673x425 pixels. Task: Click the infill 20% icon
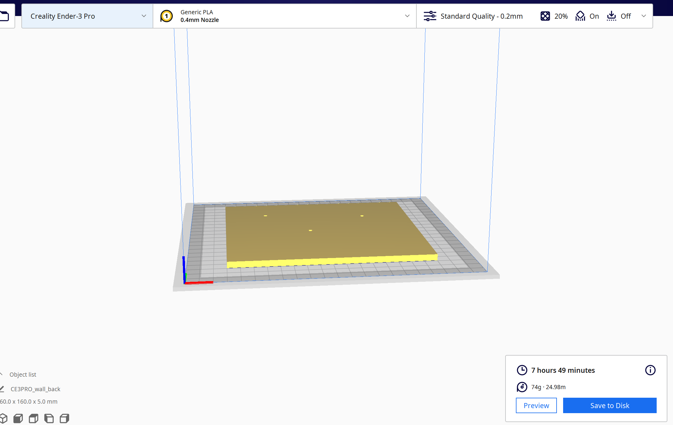[545, 16]
